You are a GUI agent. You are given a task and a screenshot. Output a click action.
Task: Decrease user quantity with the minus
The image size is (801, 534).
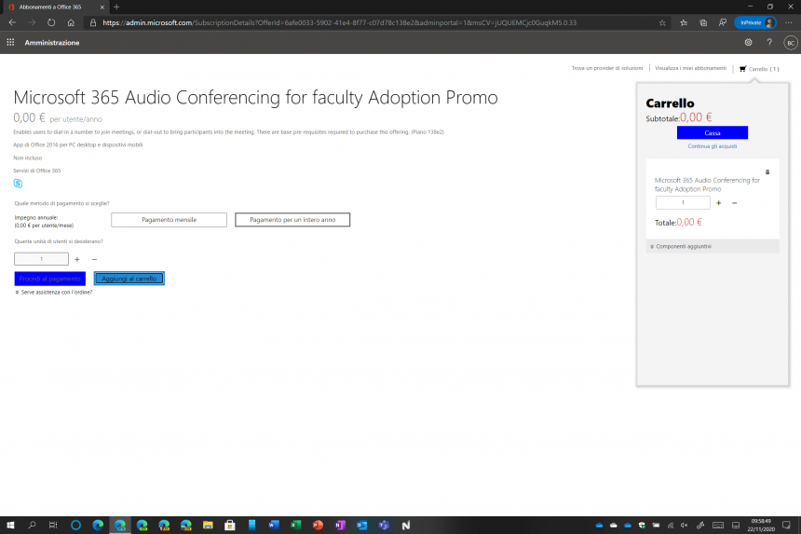[x=94, y=260]
